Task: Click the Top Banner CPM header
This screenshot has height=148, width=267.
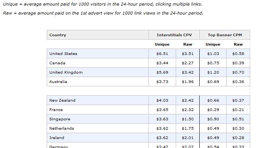Action: coord(225,35)
